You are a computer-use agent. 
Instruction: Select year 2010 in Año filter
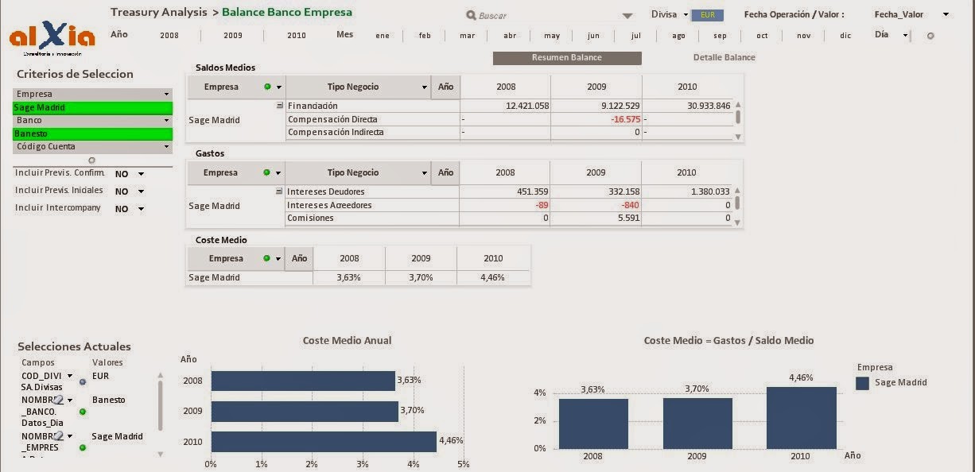(x=297, y=36)
